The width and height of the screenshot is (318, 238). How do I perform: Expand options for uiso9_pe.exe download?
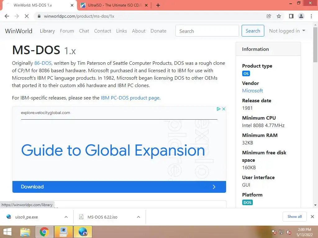coord(66,217)
